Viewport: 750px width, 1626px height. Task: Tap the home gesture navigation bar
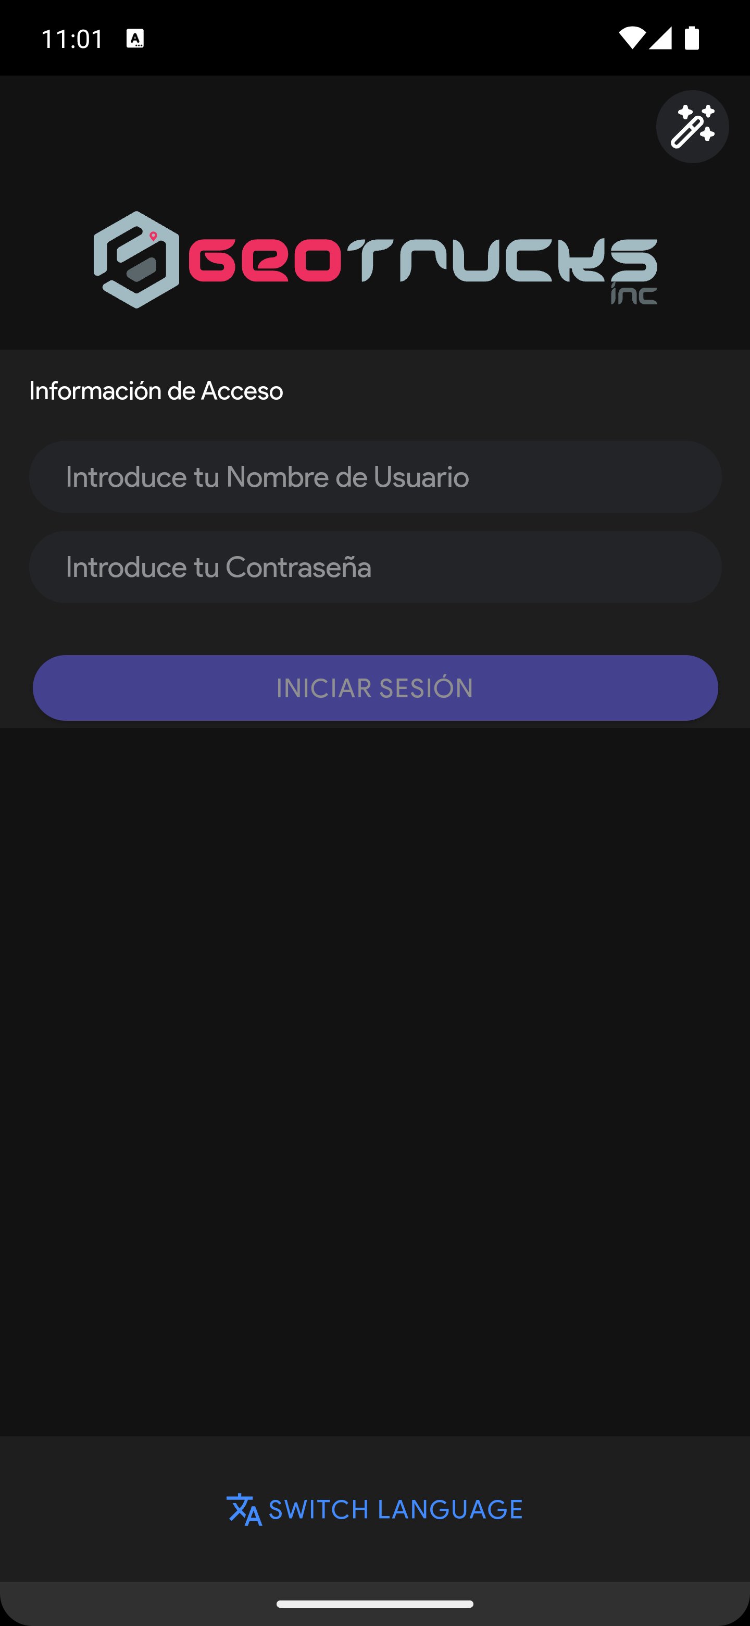click(x=374, y=1604)
